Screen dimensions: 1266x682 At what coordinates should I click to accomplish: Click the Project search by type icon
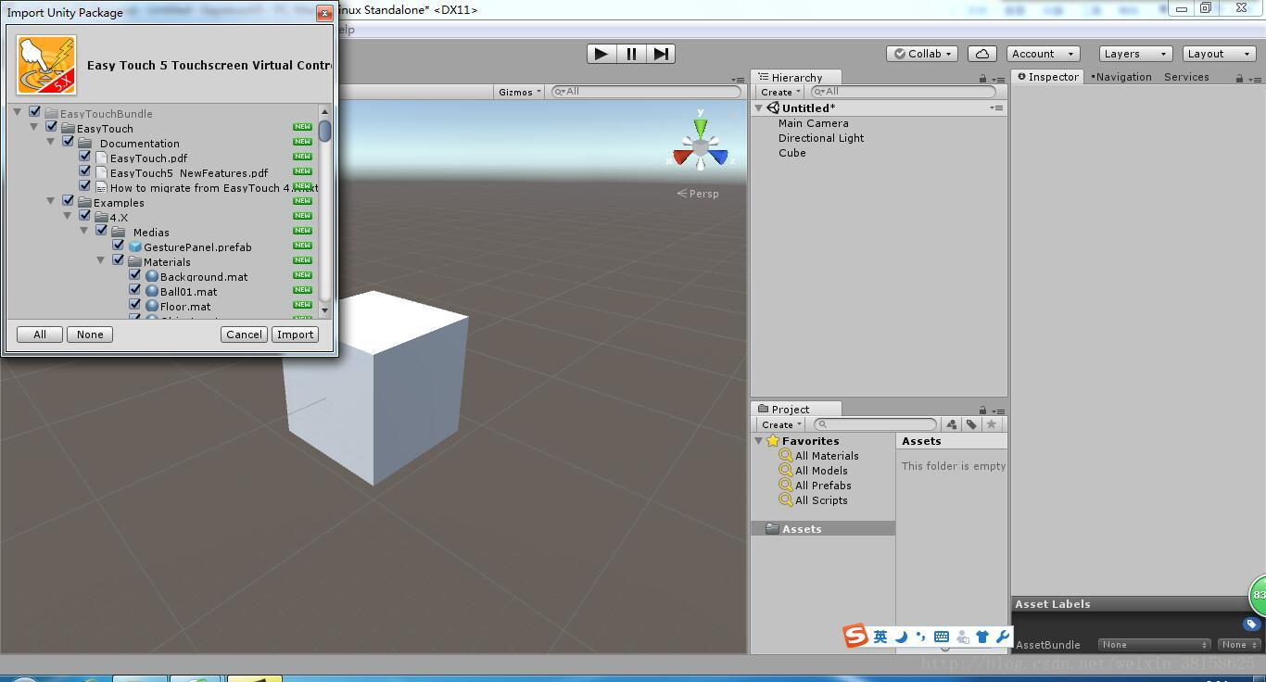pyautogui.click(x=952, y=424)
